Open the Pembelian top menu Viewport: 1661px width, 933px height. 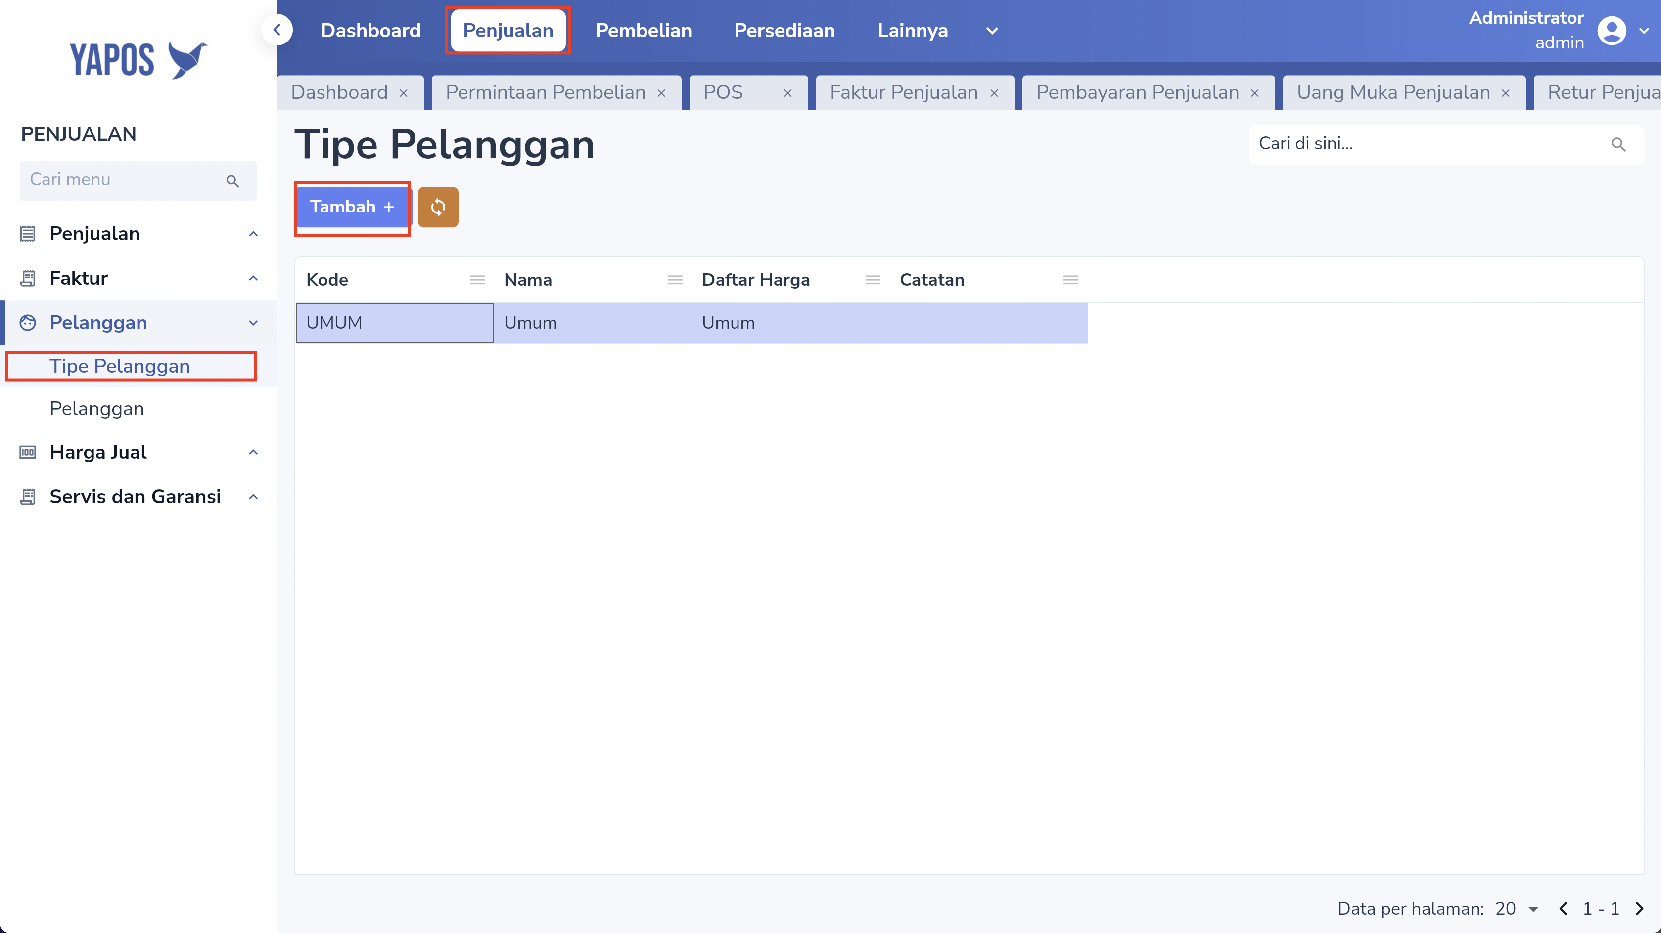click(644, 30)
